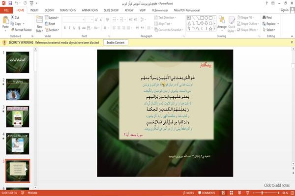Switch to the SLIDE SHOW tab
This screenshot has height=196, width=295.
(111, 10)
